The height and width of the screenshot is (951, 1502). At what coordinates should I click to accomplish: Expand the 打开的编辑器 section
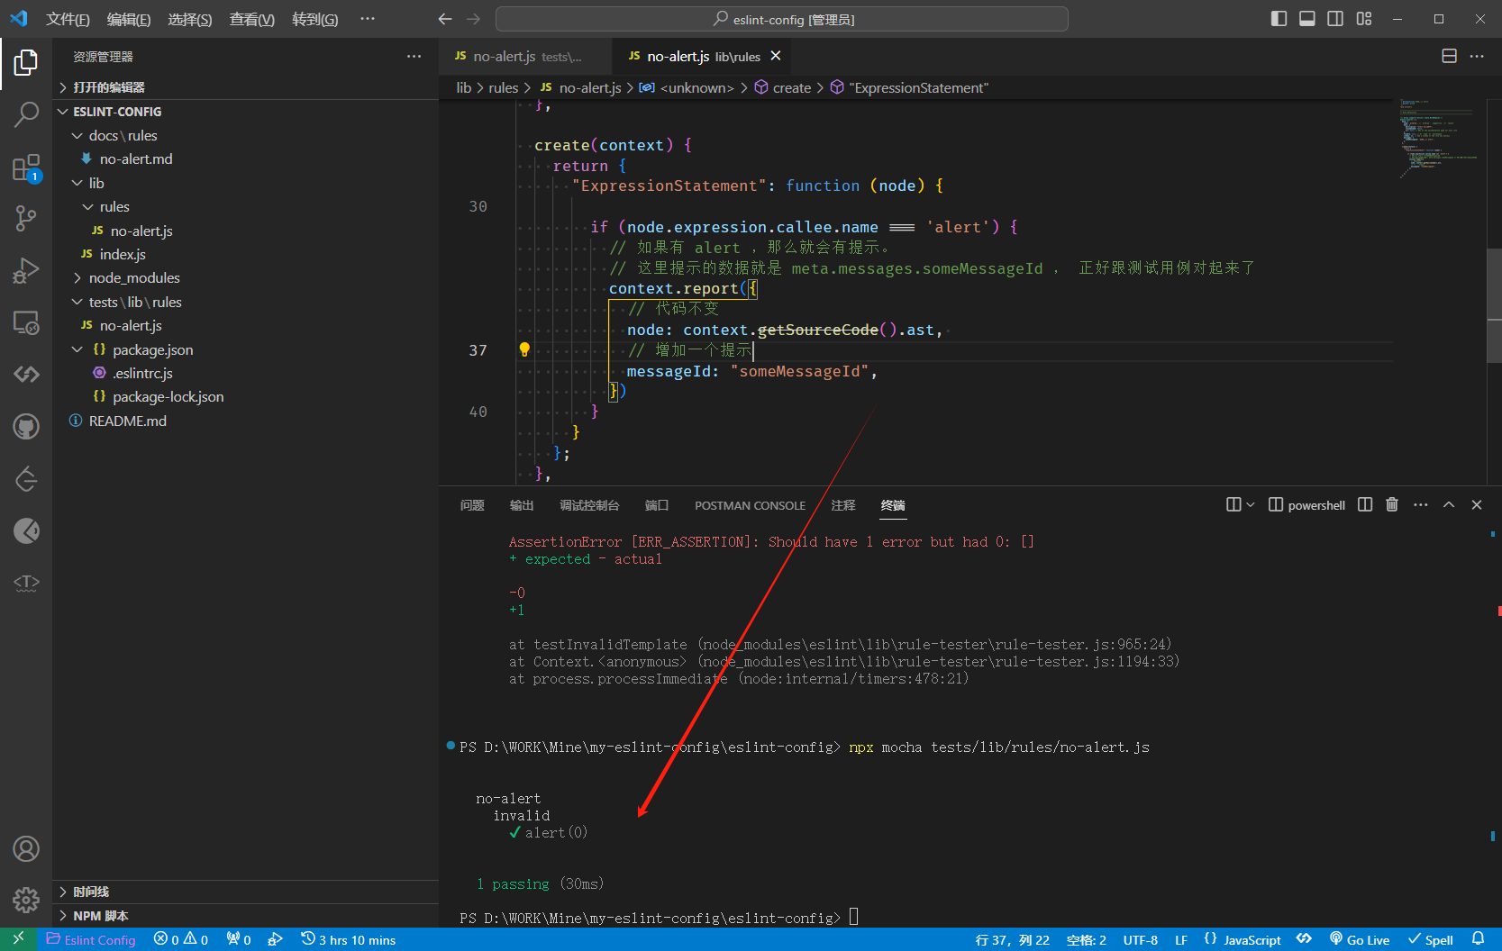point(245,87)
